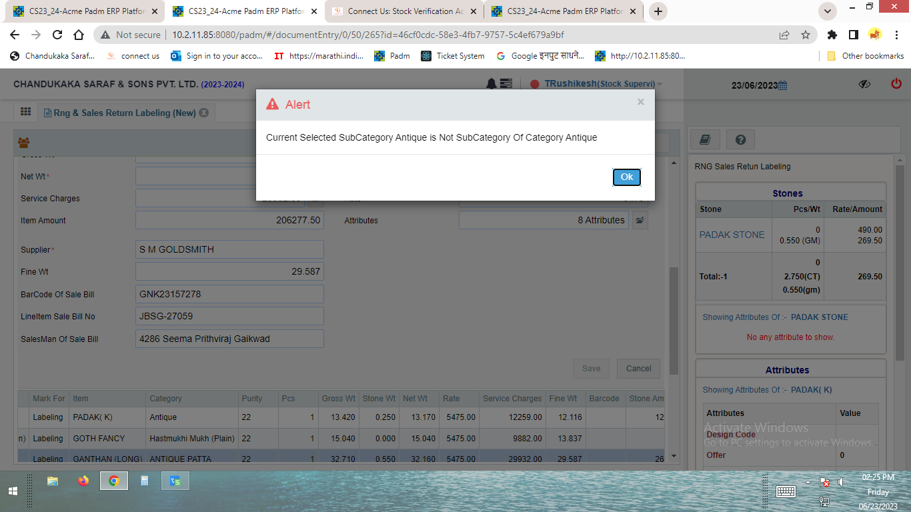Click the share page icon in address bar
The height and width of the screenshot is (512, 911).
tap(784, 35)
